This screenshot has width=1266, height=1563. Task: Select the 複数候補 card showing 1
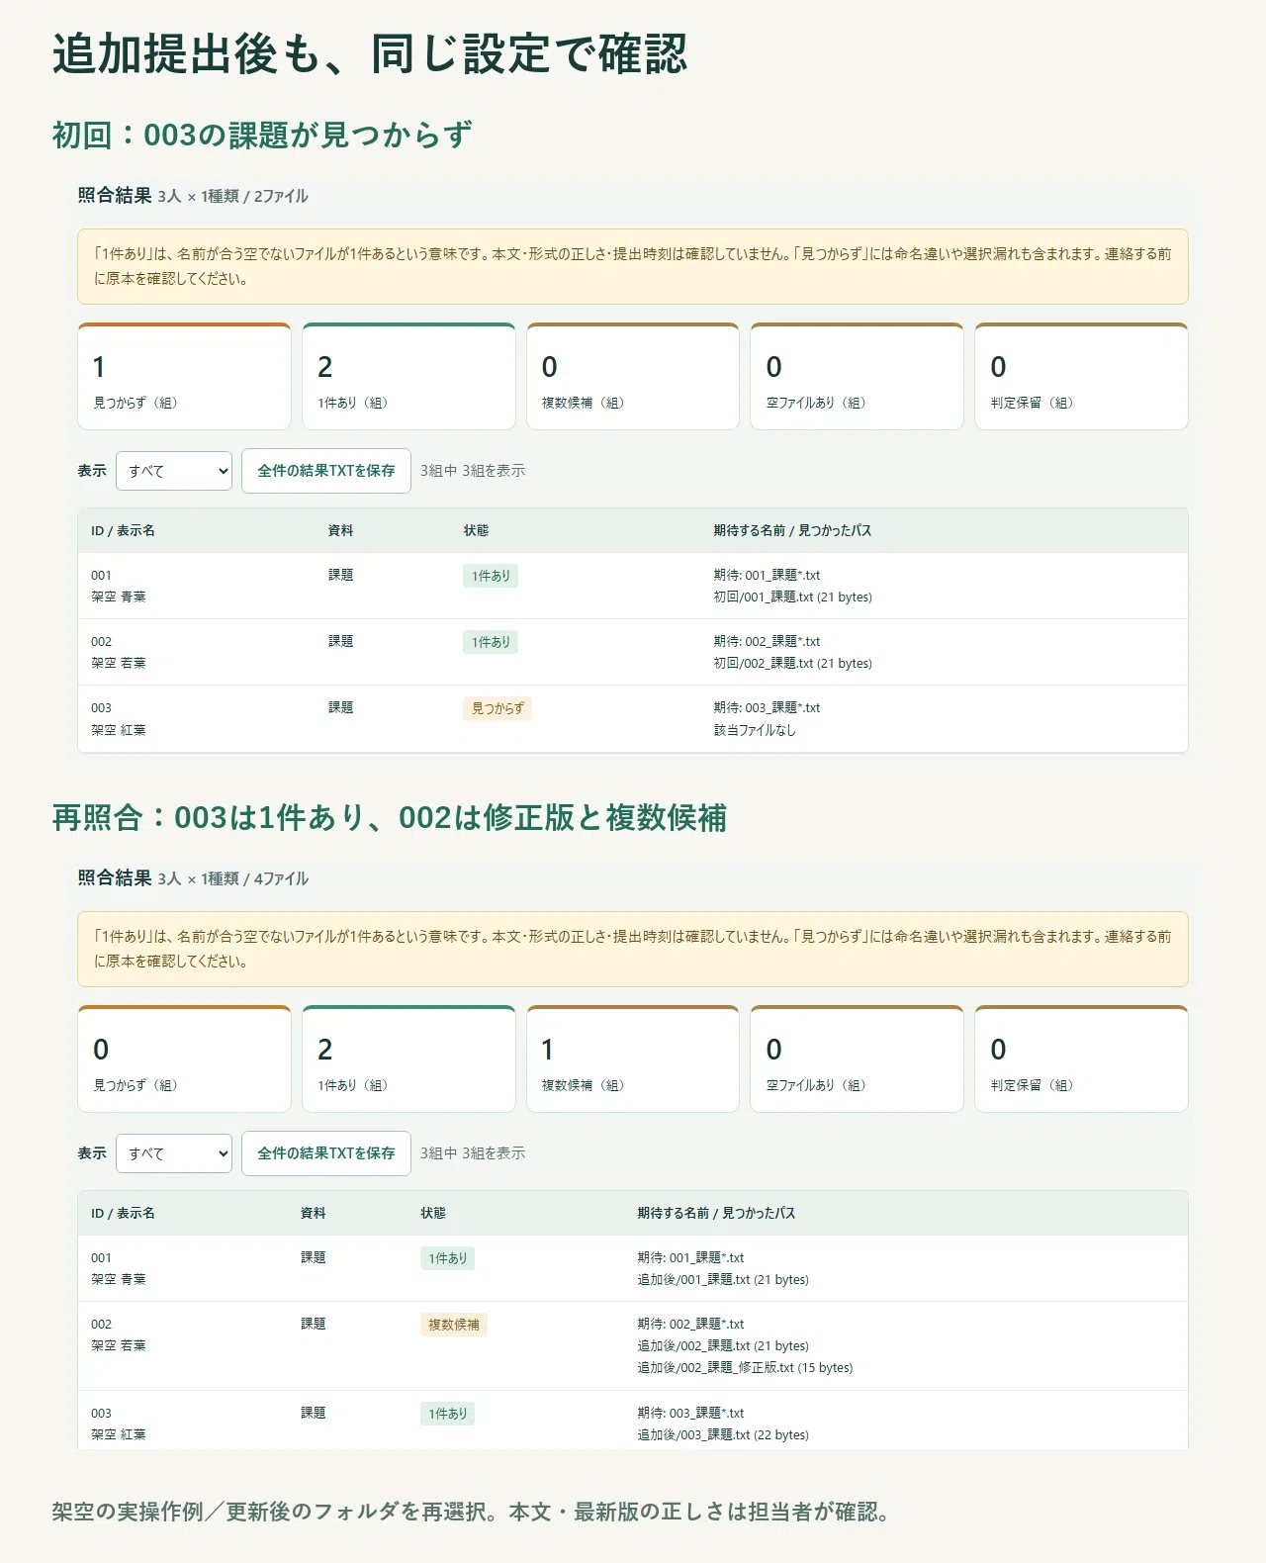tap(633, 1059)
